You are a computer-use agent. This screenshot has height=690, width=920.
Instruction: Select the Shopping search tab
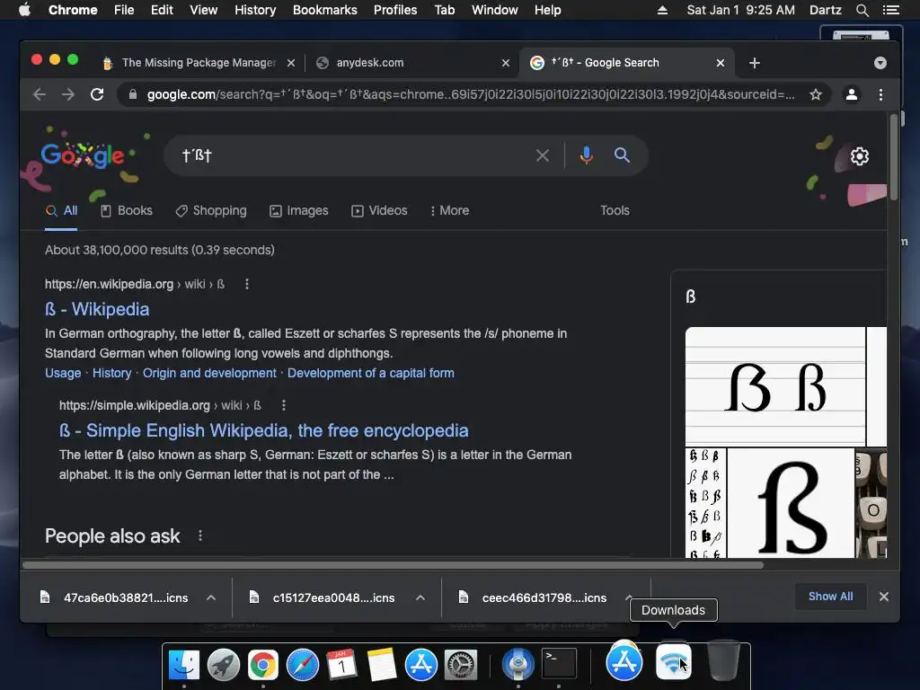(x=211, y=210)
